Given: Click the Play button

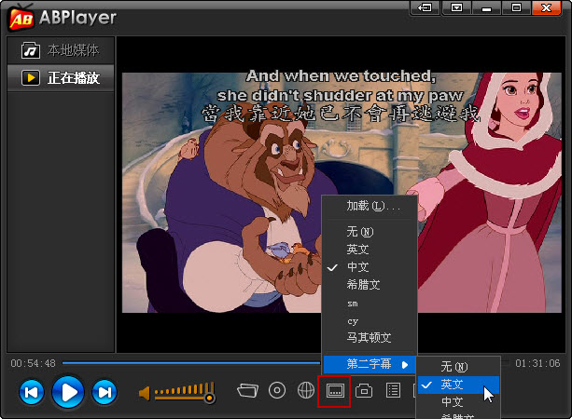Looking at the screenshot, I should [67, 392].
